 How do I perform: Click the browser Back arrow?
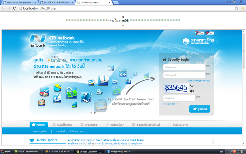[x=3, y=8]
